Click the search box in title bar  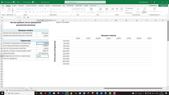(85, 2)
